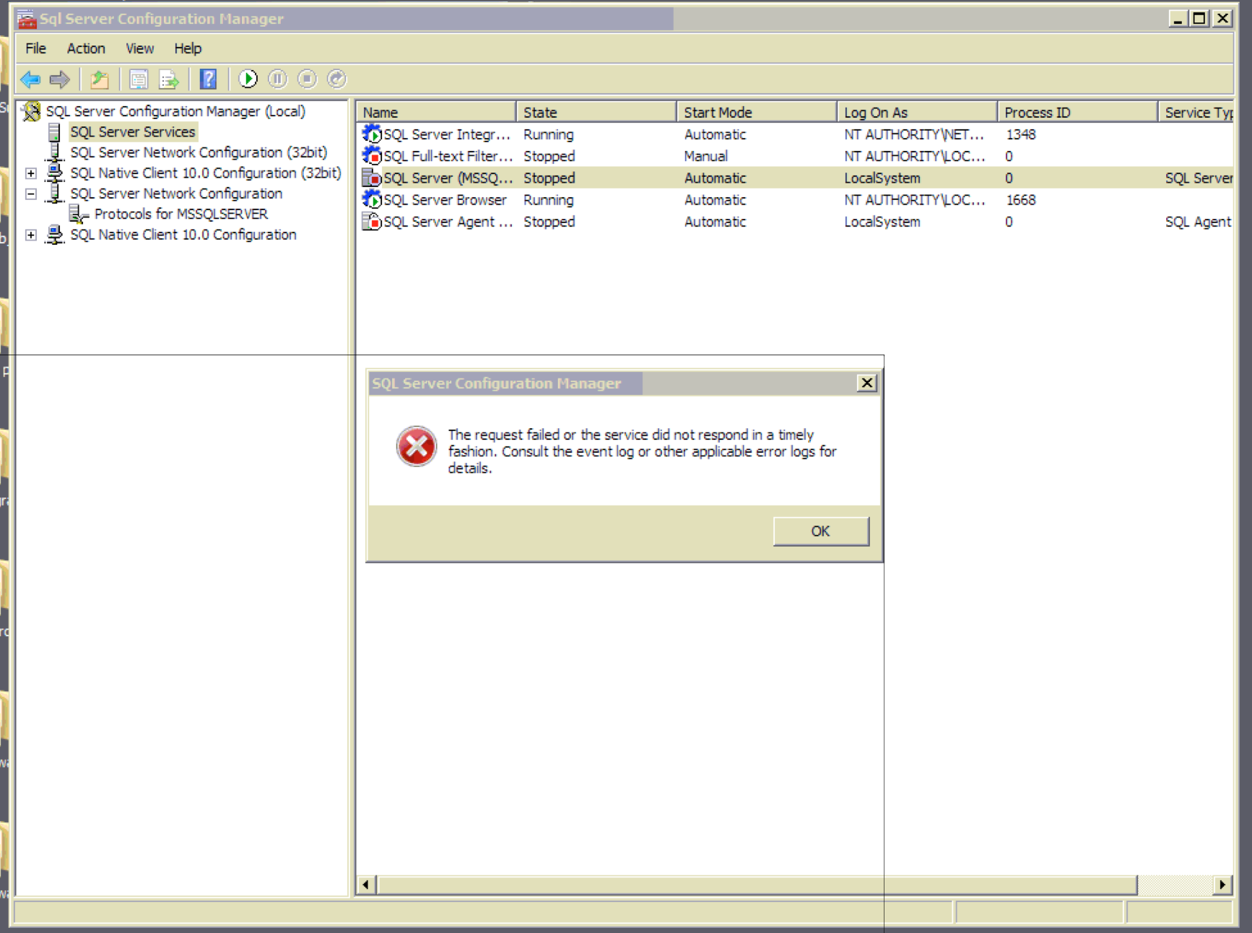
Task: Click the SQL Server Browser service icon
Action: (371, 199)
